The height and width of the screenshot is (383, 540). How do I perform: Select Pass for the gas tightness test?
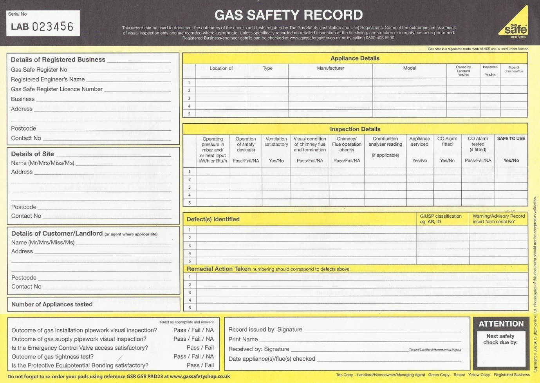click(180, 356)
